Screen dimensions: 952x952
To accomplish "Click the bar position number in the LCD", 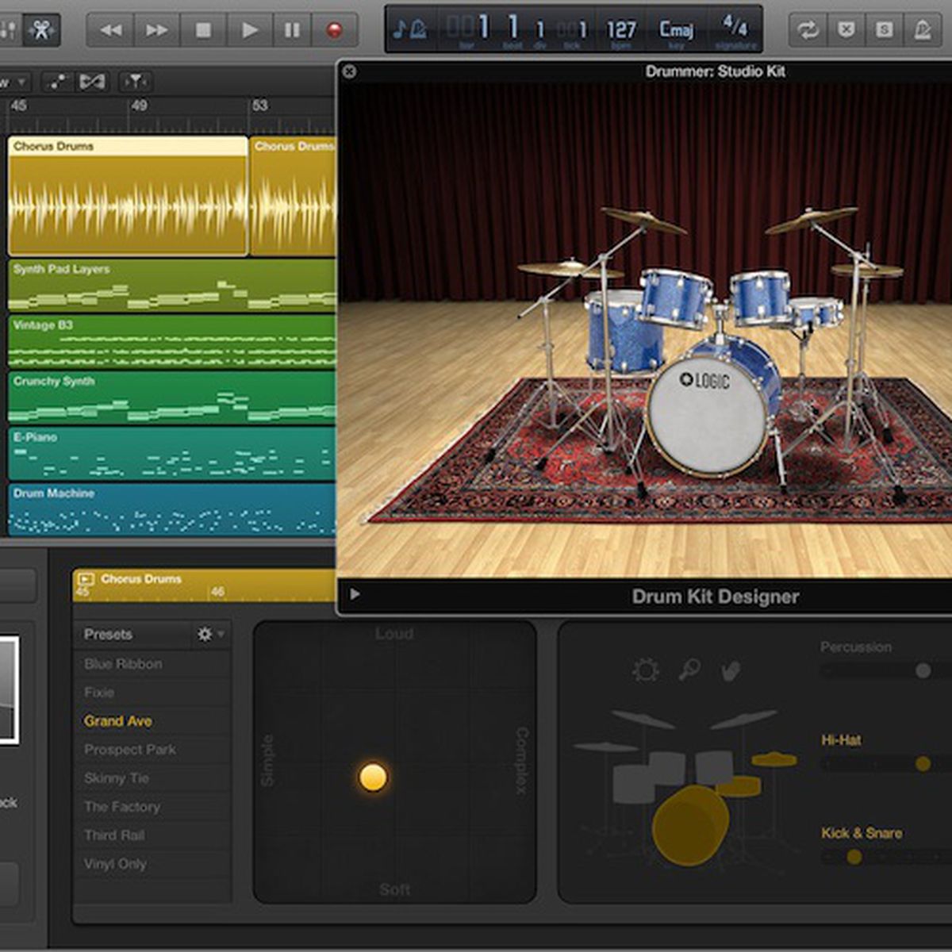I will click(483, 29).
